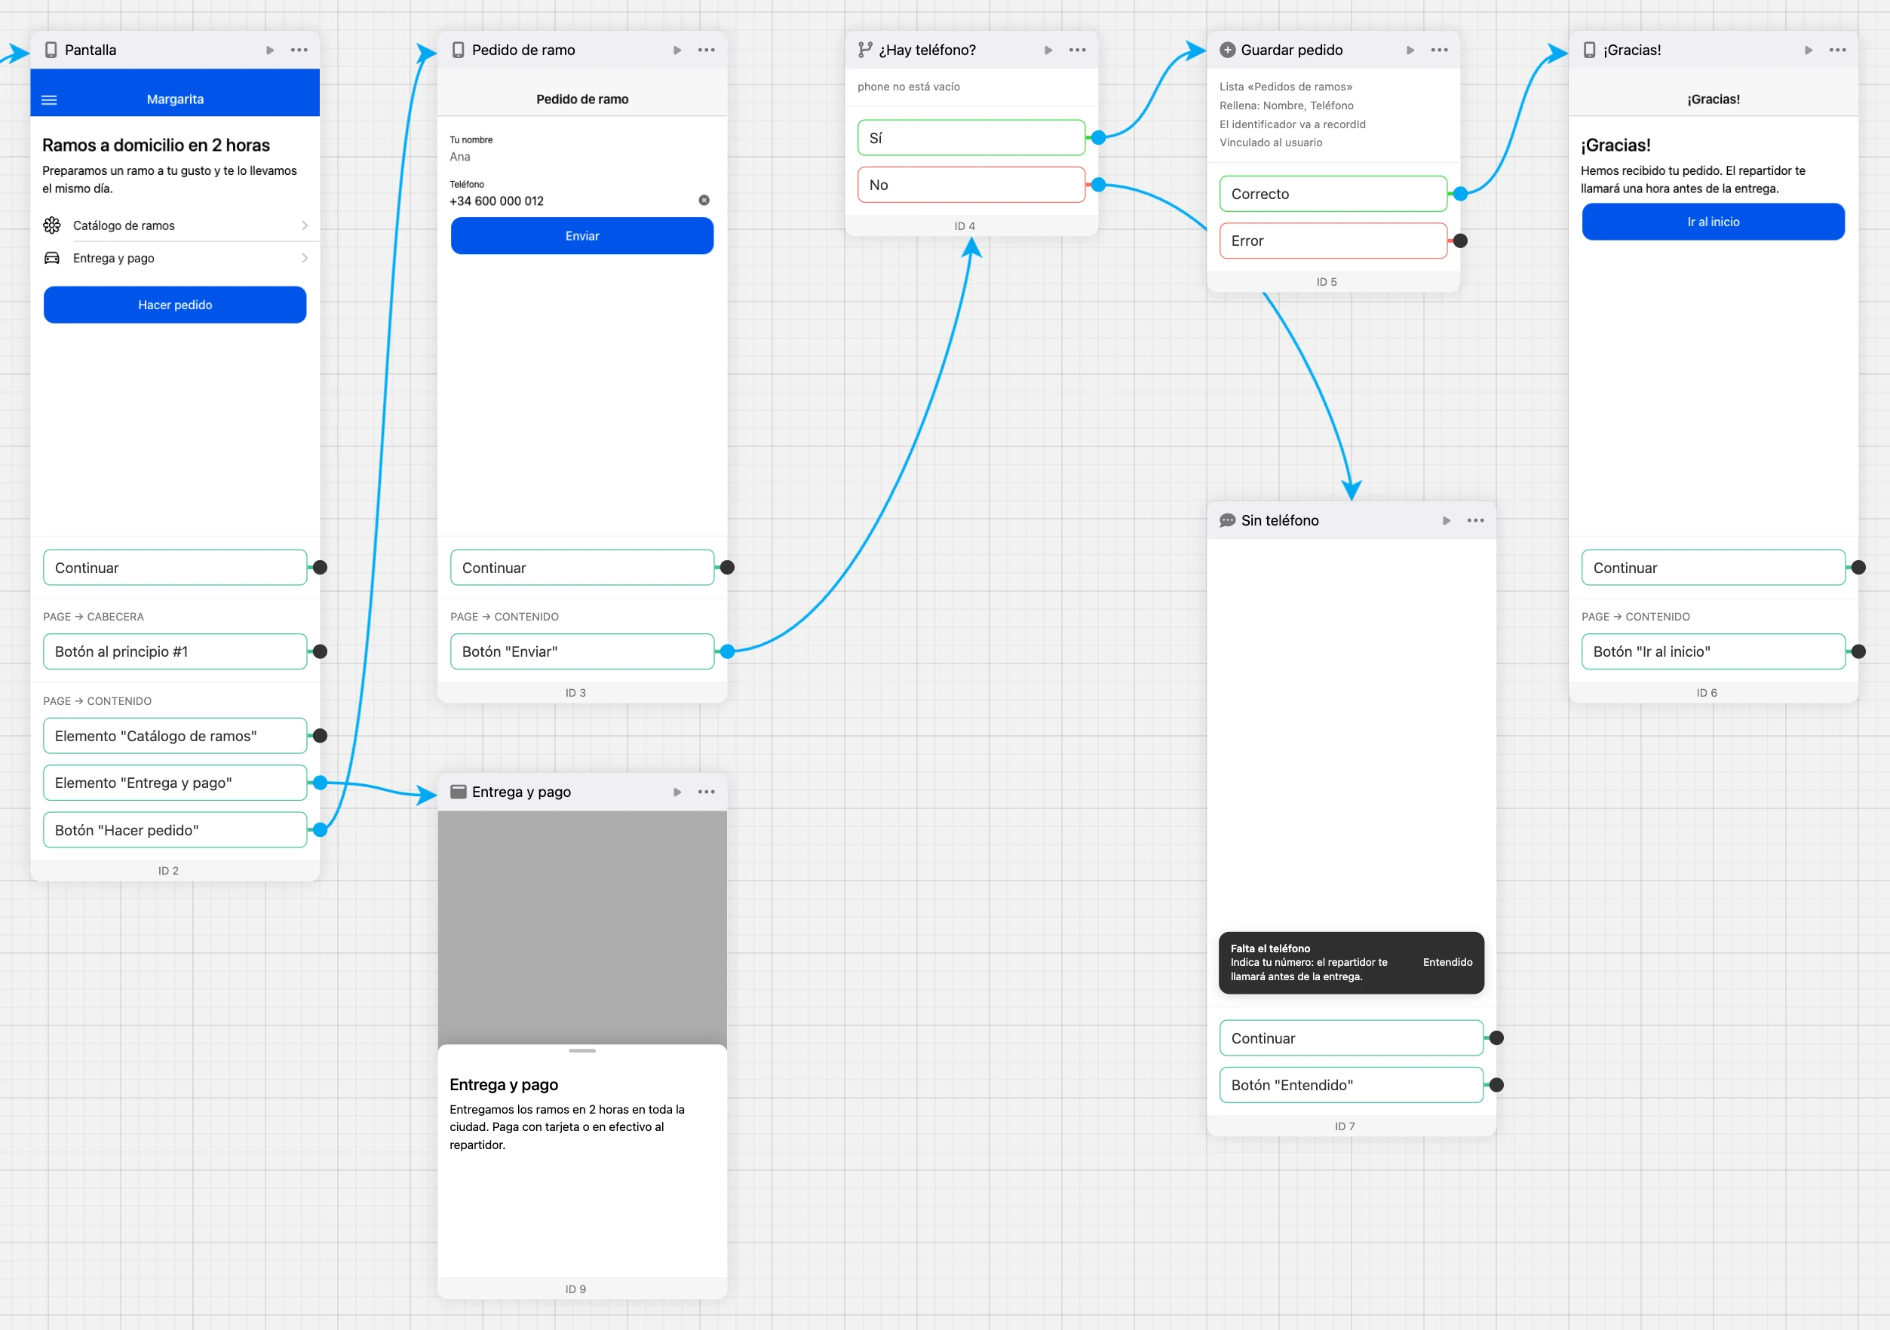Select the Sí output of ¿Hay teléfono?
The image size is (1890, 1330).
coord(971,138)
